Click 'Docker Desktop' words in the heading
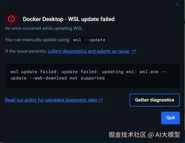 [43, 19]
